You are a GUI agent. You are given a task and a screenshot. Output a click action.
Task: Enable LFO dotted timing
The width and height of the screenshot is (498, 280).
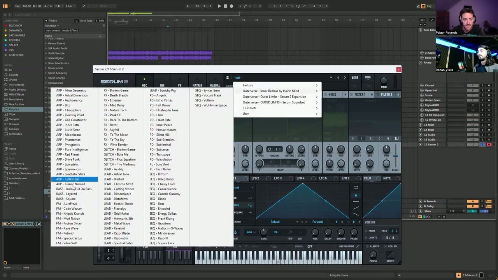coord(300,233)
